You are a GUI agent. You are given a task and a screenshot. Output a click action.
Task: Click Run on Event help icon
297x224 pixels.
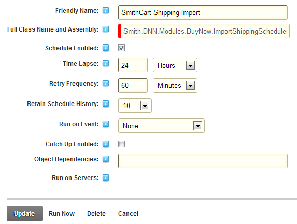pos(106,124)
